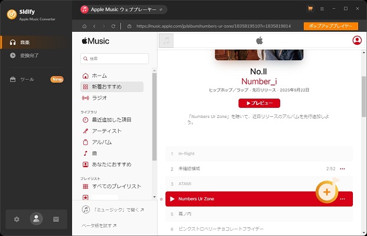Click the music note now-playing thumbnail
The height and width of the screenshot is (236, 367).
(166, 41)
